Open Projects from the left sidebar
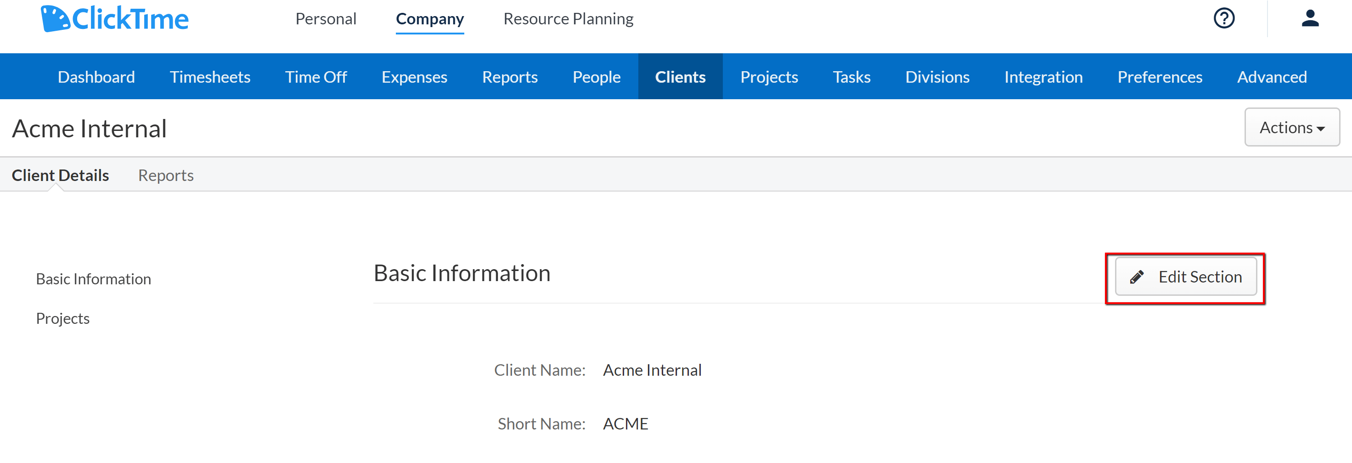1352x463 pixels. coord(62,317)
